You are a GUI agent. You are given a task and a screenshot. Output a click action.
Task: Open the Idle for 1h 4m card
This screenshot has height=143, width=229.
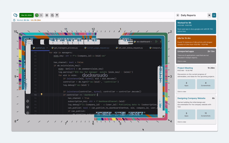click(x=196, y=41)
